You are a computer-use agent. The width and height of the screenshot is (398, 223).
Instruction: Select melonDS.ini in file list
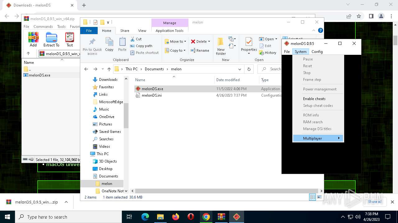tap(208, 95)
